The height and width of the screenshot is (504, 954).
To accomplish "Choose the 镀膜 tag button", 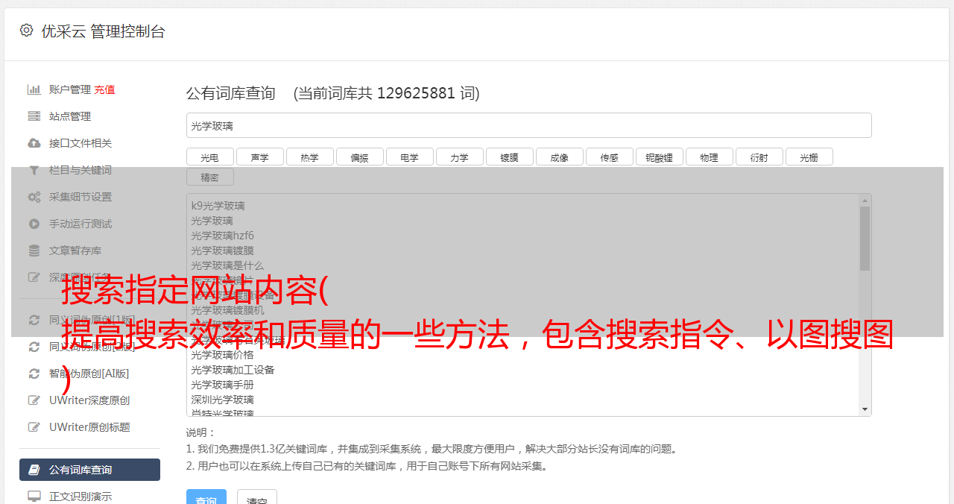I will coord(509,157).
